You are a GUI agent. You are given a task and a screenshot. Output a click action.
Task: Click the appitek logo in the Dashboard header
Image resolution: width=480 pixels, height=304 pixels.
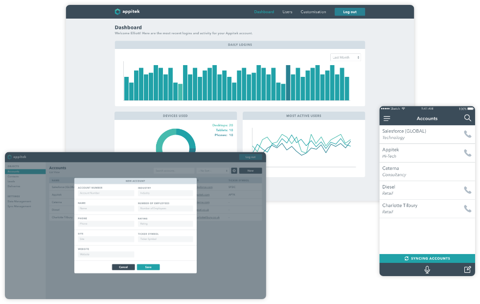(127, 12)
